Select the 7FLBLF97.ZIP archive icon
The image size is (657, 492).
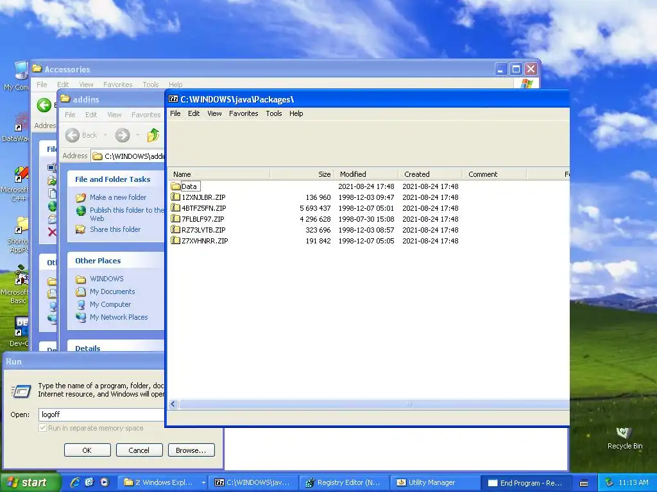pos(176,219)
